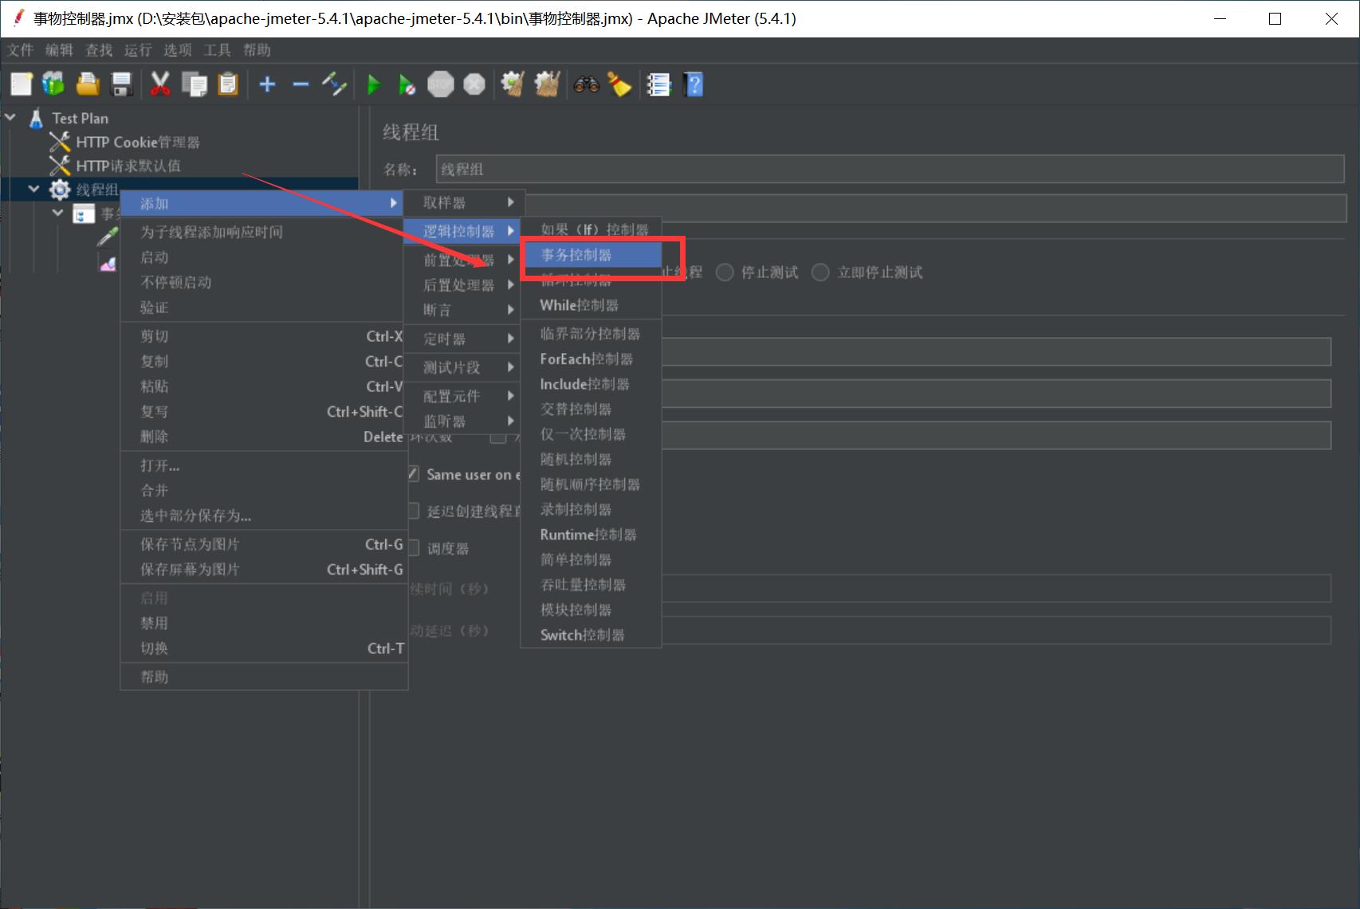This screenshot has width=1360, height=909.
Task: Choose 仅一次控制器 from the list
Action: pos(591,434)
